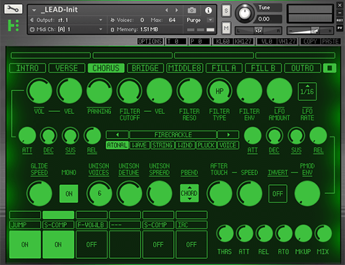Toggle the Mute M button
Viewport: 345px width, 265px height.
pos(226,28)
